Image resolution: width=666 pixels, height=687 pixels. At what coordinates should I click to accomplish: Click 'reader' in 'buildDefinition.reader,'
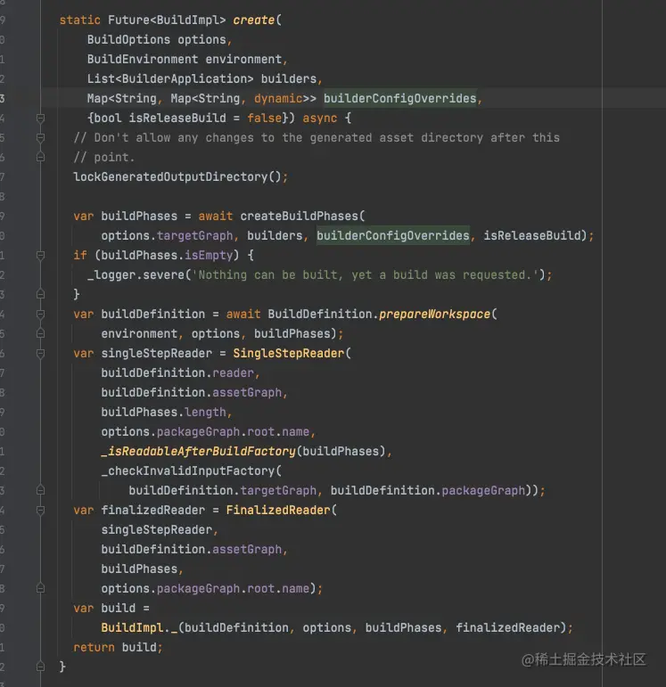(233, 372)
